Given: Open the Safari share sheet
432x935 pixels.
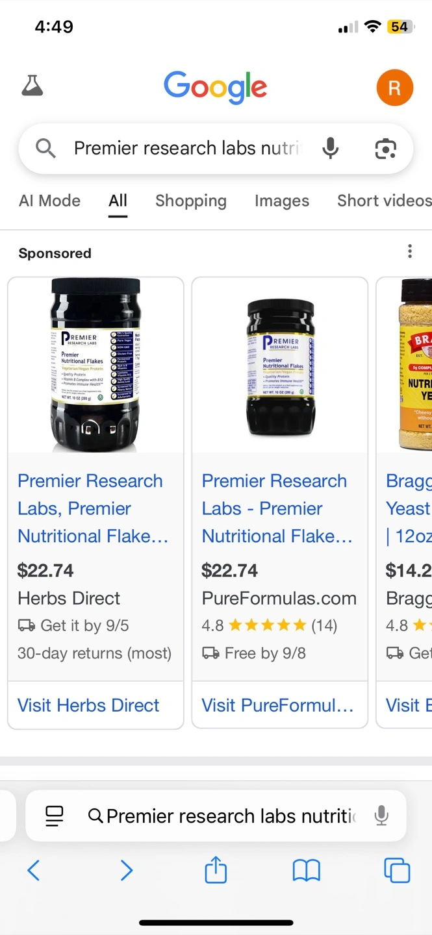Looking at the screenshot, I should (x=216, y=870).
